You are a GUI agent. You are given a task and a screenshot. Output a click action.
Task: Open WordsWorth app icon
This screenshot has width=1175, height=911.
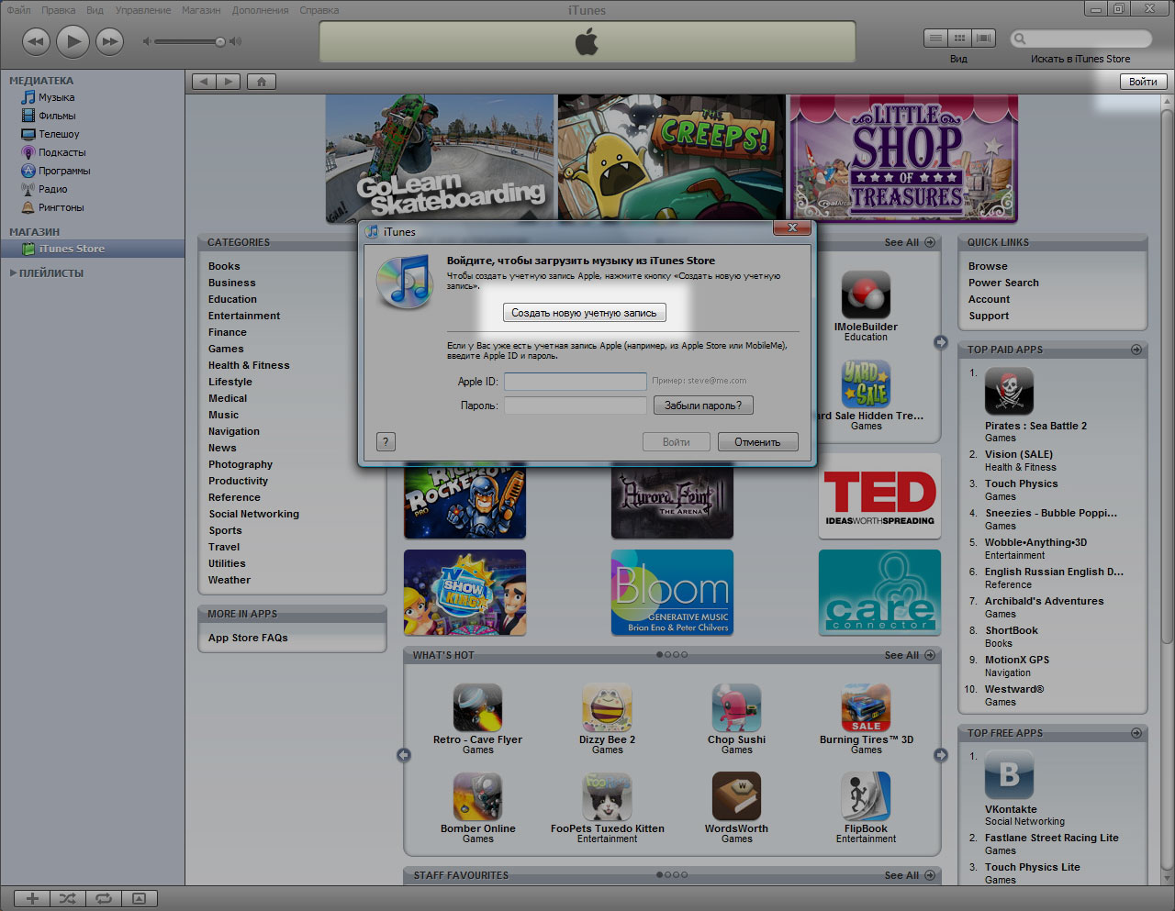pyautogui.click(x=736, y=796)
